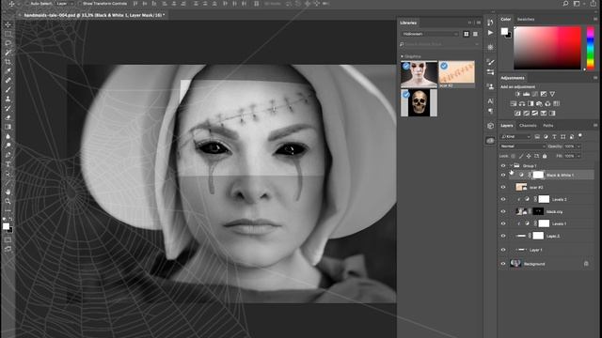Collapse the Graphics section in Libraries
Viewport: 602px width, 338px height.
pyautogui.click(x=402, y=56)
